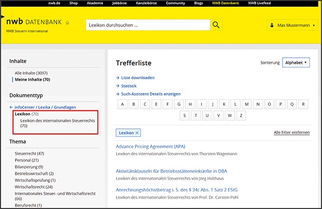Filter results by letter A button
The height and width of the screenshot is (209, 322).
(122, 105)
